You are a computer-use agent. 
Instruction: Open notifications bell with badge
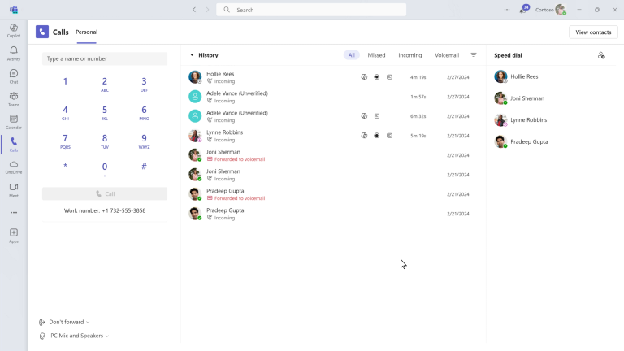point(524,9)
